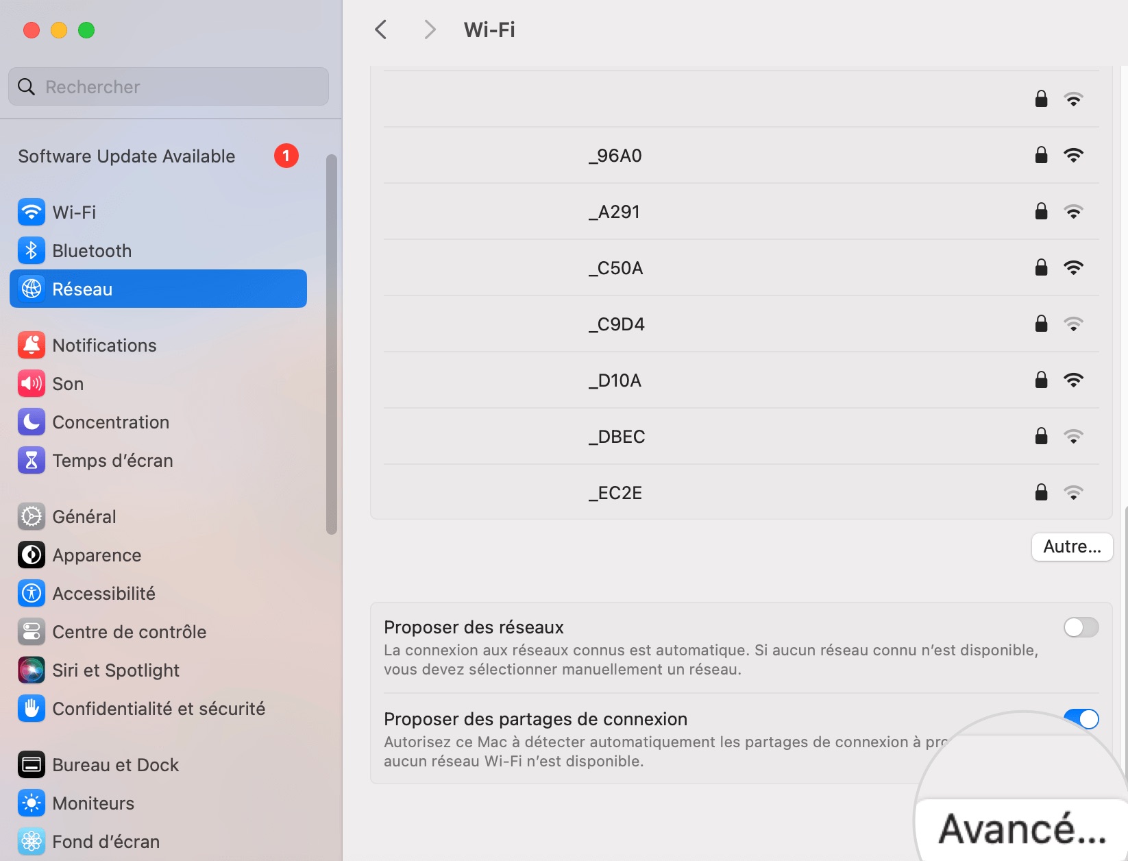Open Centre de contrôle icon
The height and width of the screenshot is (861, 1128).
pyautogui.click(x=32, y=631)
